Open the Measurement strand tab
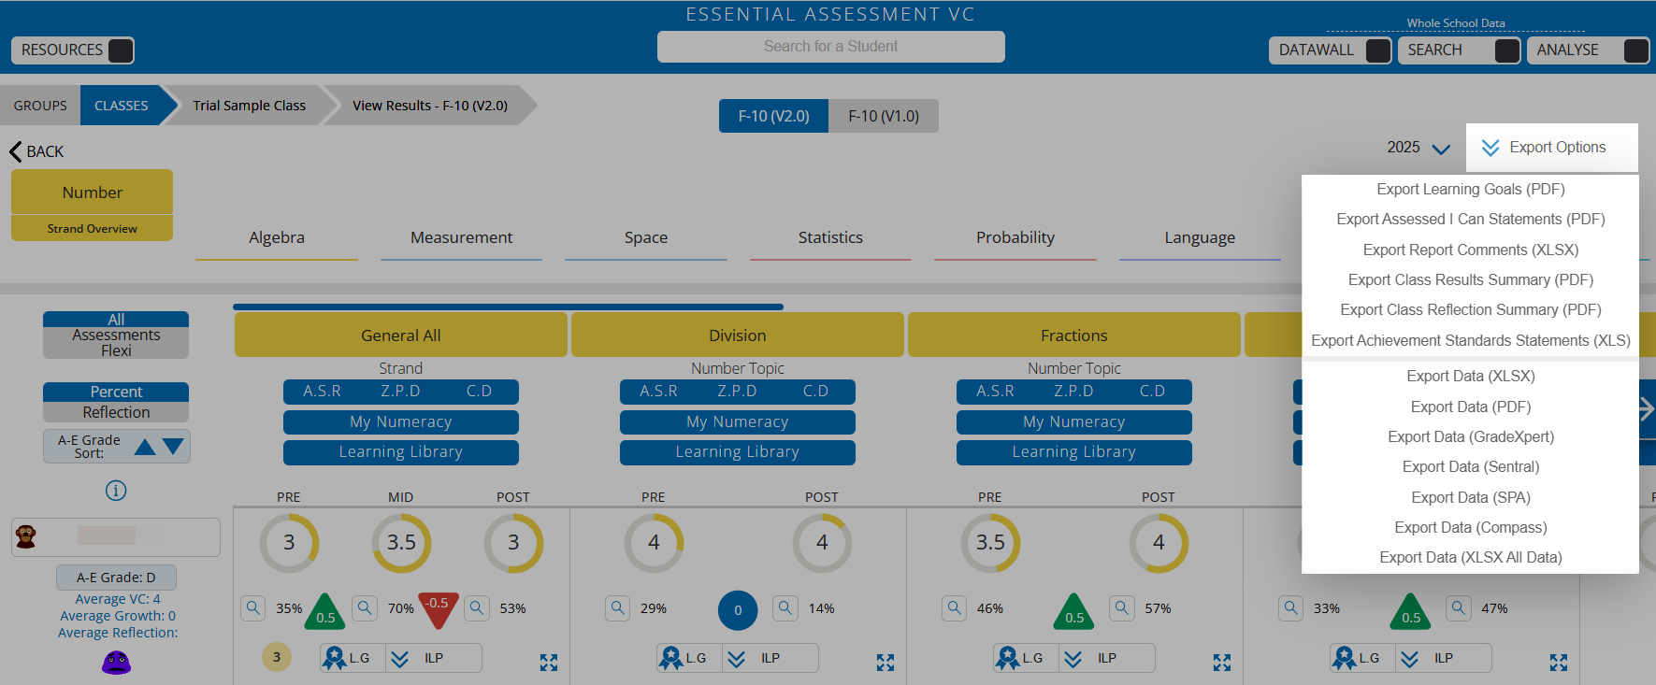The height and width of the screenshot is (685, 1656). [x=461, y=238]
